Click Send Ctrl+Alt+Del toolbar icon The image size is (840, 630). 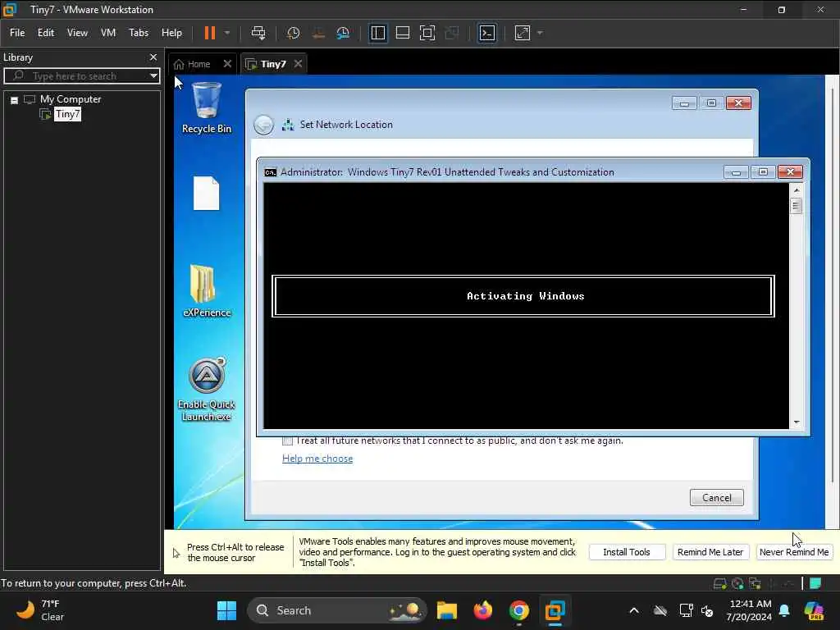coord(258,33)
